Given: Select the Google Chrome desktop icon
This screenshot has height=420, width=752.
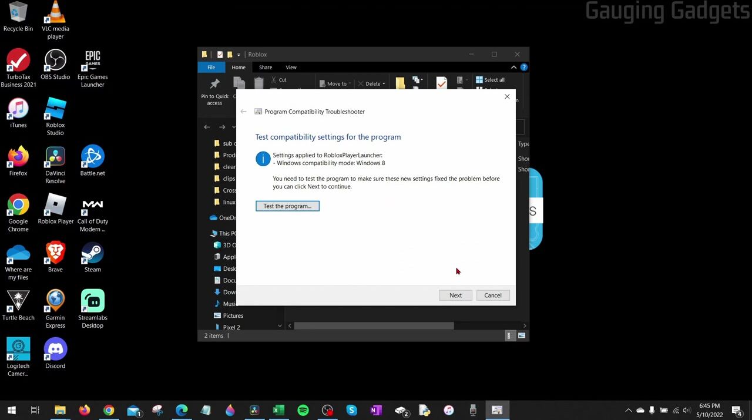Looking at the screenshot, I should 18,213.
